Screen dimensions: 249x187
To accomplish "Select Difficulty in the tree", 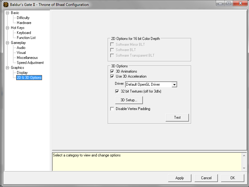I will tap(23, 18).
